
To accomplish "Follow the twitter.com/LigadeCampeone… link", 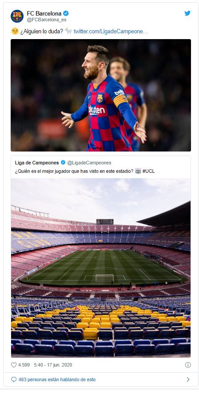I will tap(111, 32).
